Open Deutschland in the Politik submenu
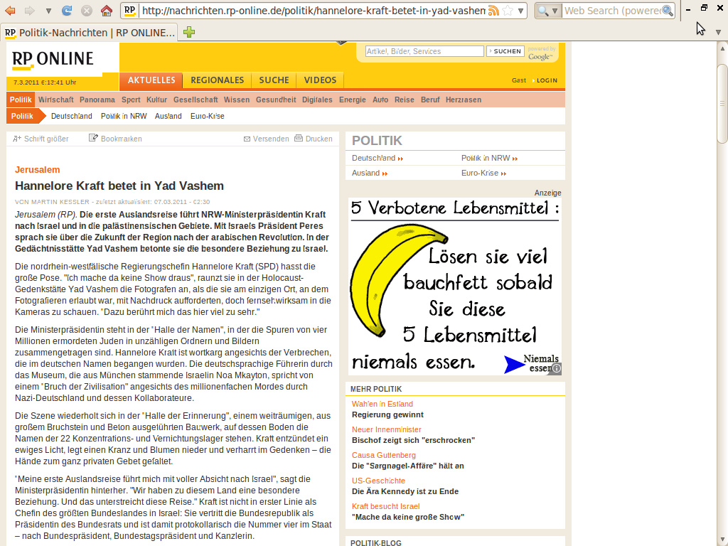Image resolution: width=728 pixels, height=546 pixels. coord(72,116)
